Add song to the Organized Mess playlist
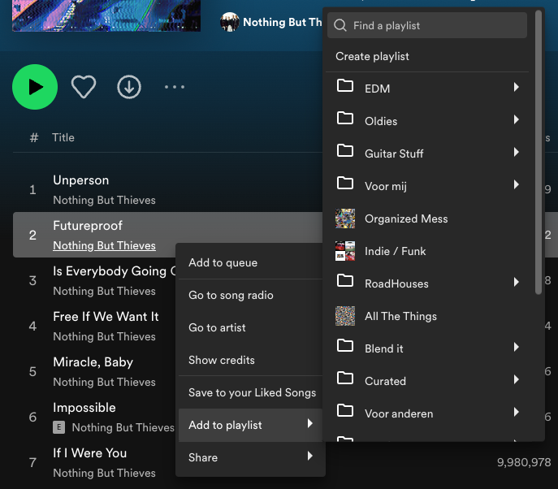558x489 pixels. point(406,219)
